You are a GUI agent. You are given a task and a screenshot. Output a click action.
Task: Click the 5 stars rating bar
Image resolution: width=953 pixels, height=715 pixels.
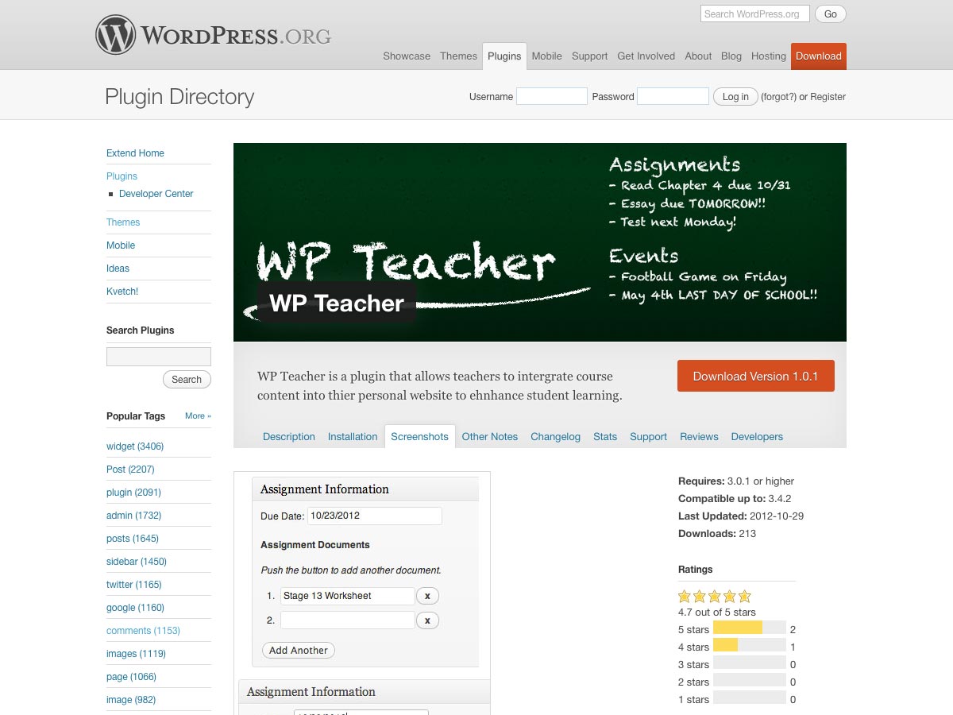[x=749, y=629]
